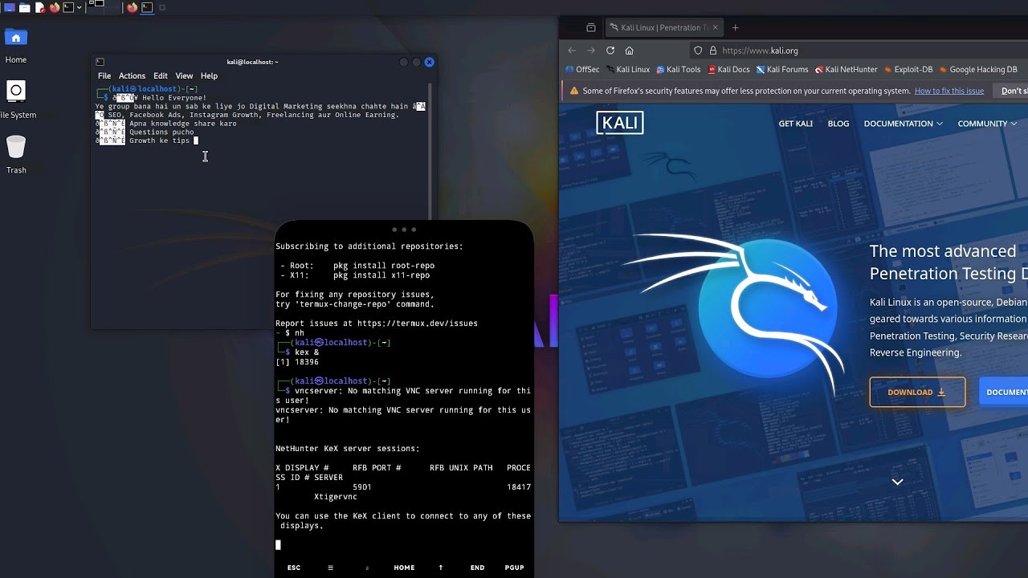
Task: Click the orange DOWNLOAD button
Action: [x=917, y=393]
